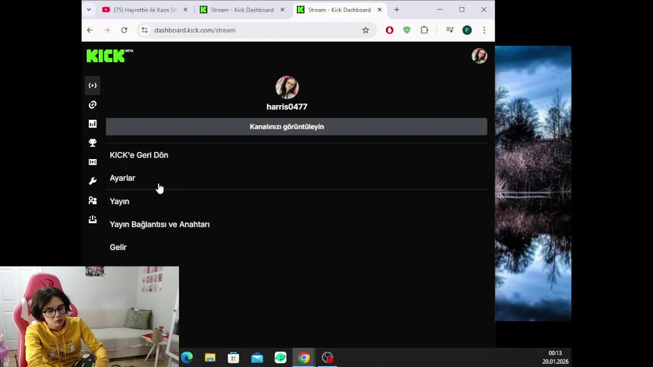Open Microsoft Store from taskbar
The width and height of the screenshot is (653, 367).
pos(234,357)
